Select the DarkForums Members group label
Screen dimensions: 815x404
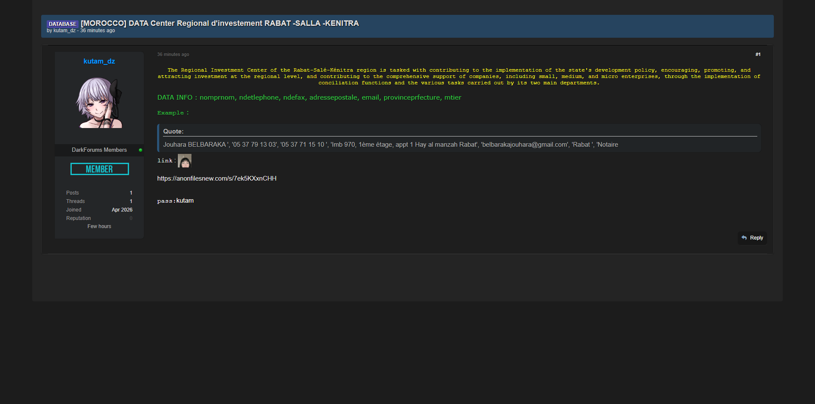(x=99, y=150)
